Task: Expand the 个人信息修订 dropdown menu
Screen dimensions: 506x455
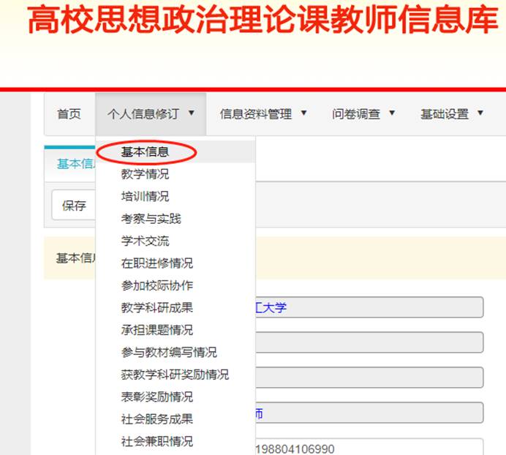Action: [151, 114]
